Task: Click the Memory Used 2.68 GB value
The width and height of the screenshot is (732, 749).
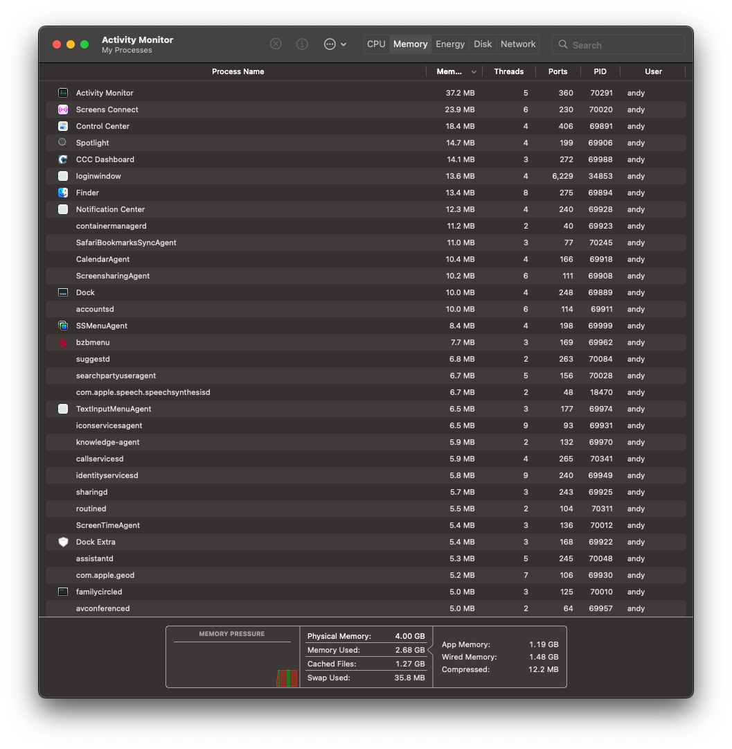Action: (410, 650)
